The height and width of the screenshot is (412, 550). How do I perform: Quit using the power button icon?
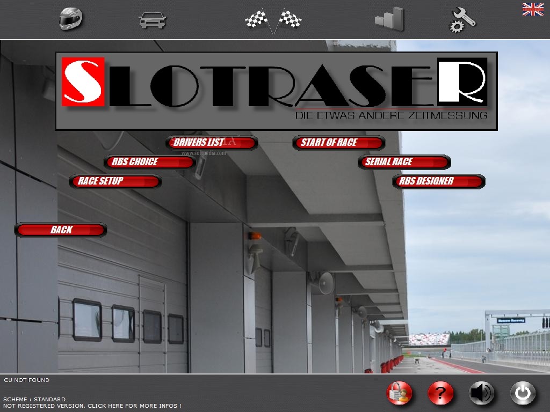[x=523, y=393]
